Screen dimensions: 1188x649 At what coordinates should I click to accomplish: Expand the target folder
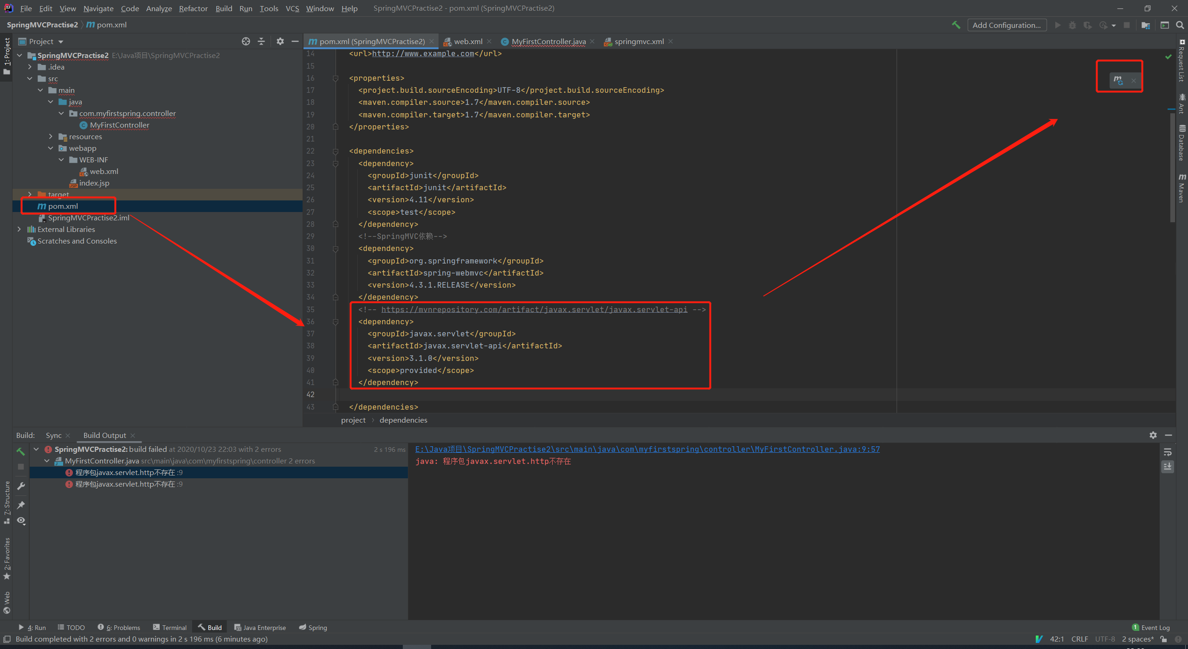(30, 194)
